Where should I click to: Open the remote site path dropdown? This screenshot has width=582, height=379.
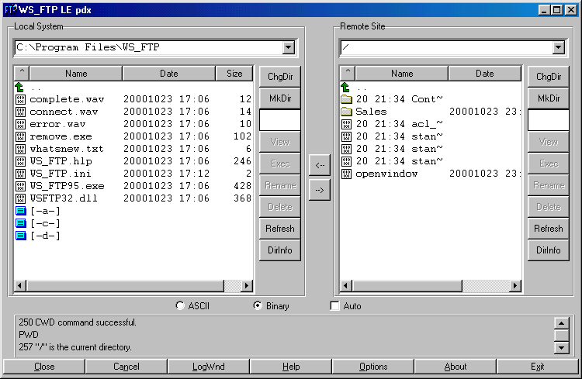click(x=558, y=48)
